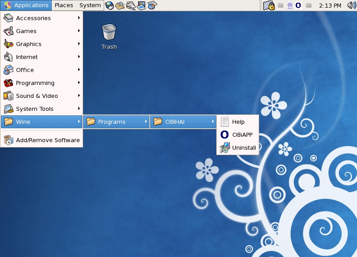The image size is (357, 257).
Task: Click the arrow beside Games
Action: (x=79, y=31)
